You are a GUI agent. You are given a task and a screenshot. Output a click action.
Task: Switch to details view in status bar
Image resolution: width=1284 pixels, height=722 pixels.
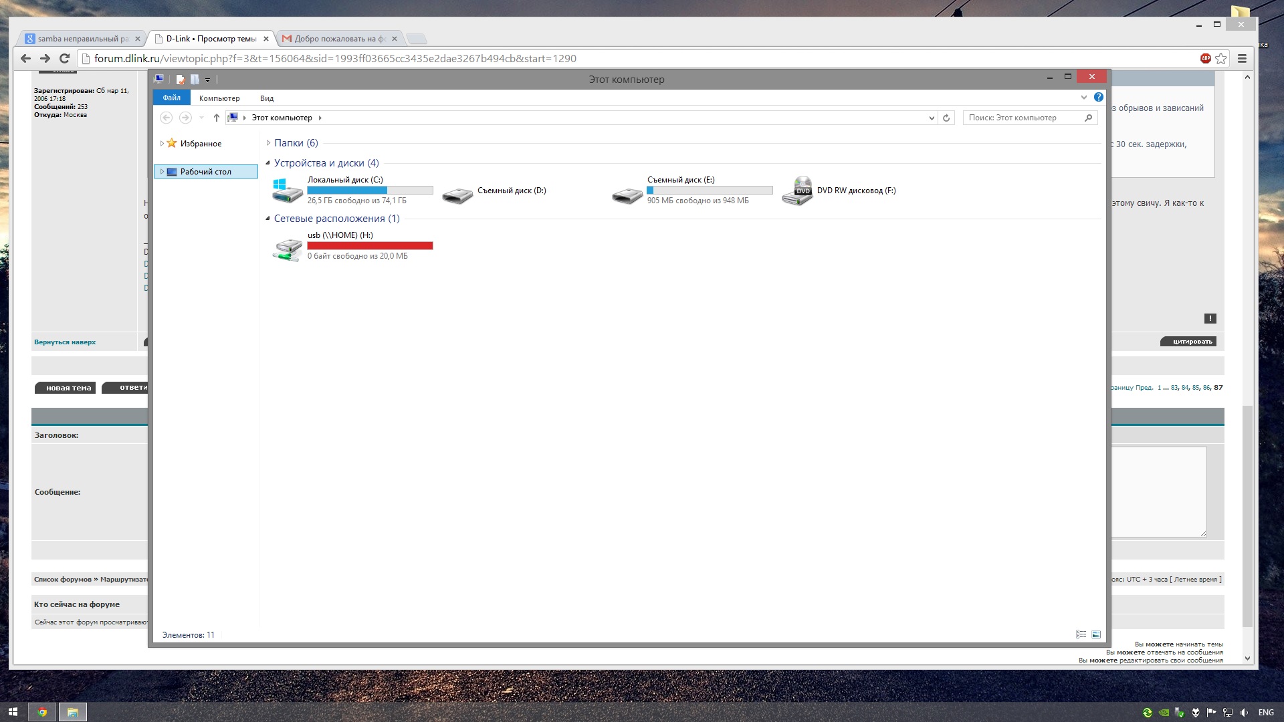pos(1081,634)
